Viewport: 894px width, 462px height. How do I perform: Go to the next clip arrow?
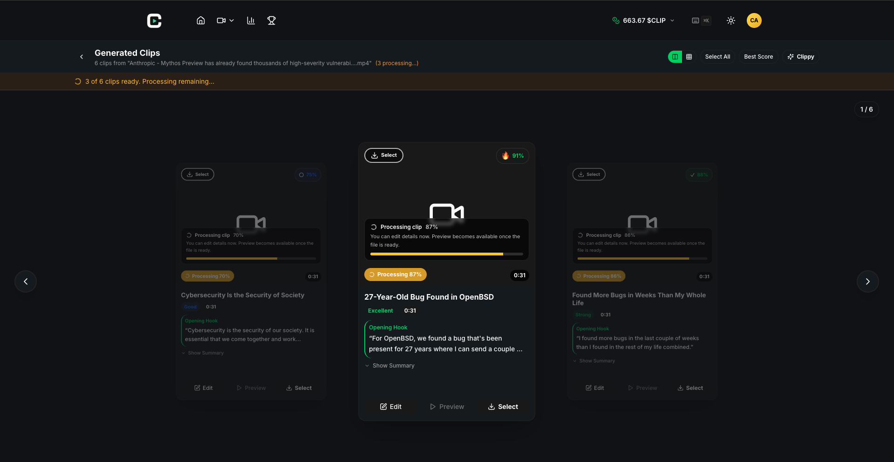pyautogui.click(x=868, y=281)
